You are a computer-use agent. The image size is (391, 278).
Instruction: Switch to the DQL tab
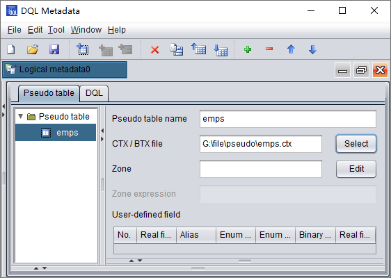tap(94, 93)
